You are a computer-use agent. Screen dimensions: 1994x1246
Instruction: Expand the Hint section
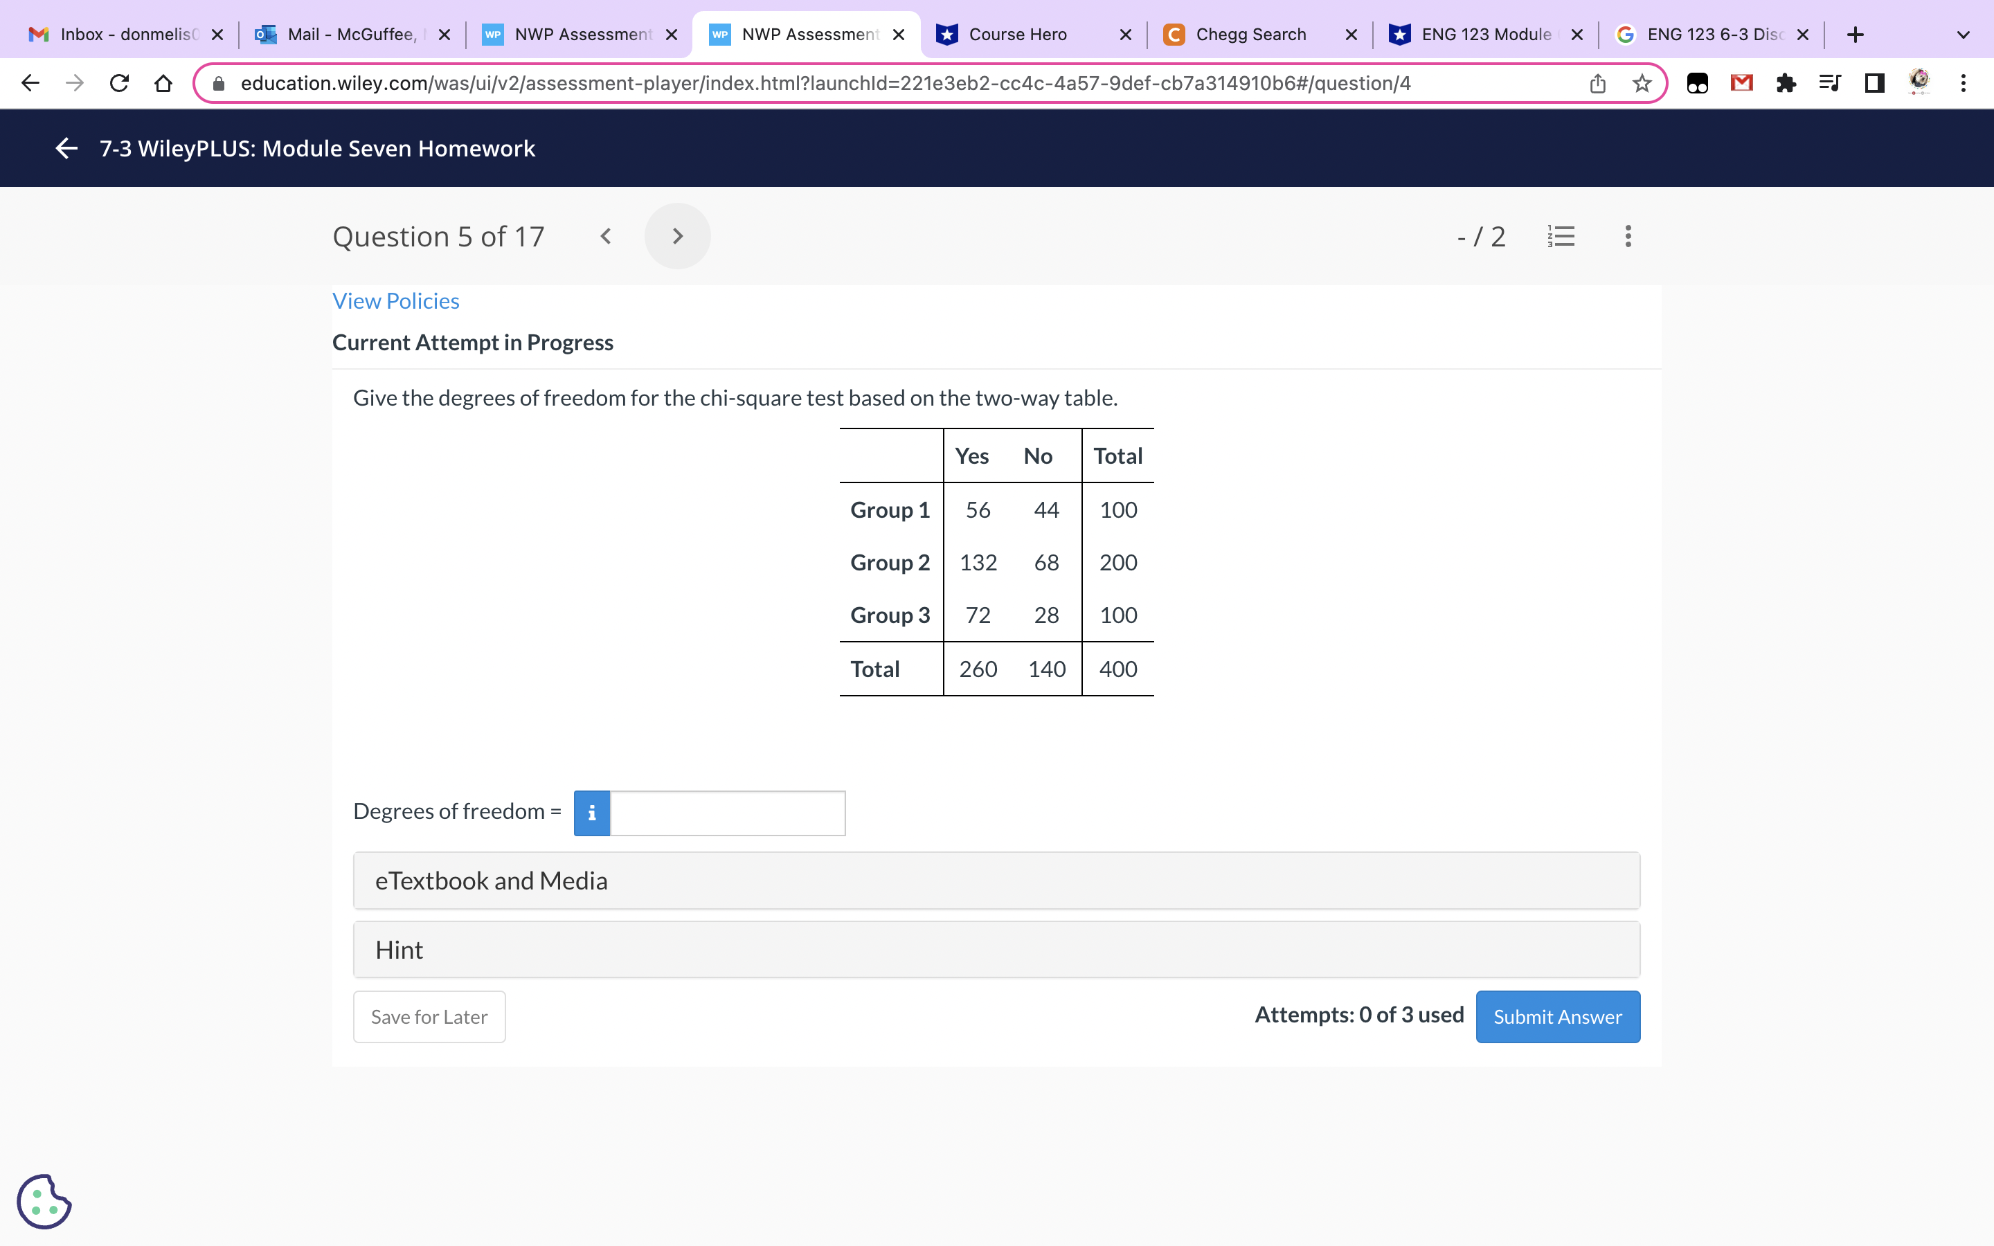click(x=996, y=950)
